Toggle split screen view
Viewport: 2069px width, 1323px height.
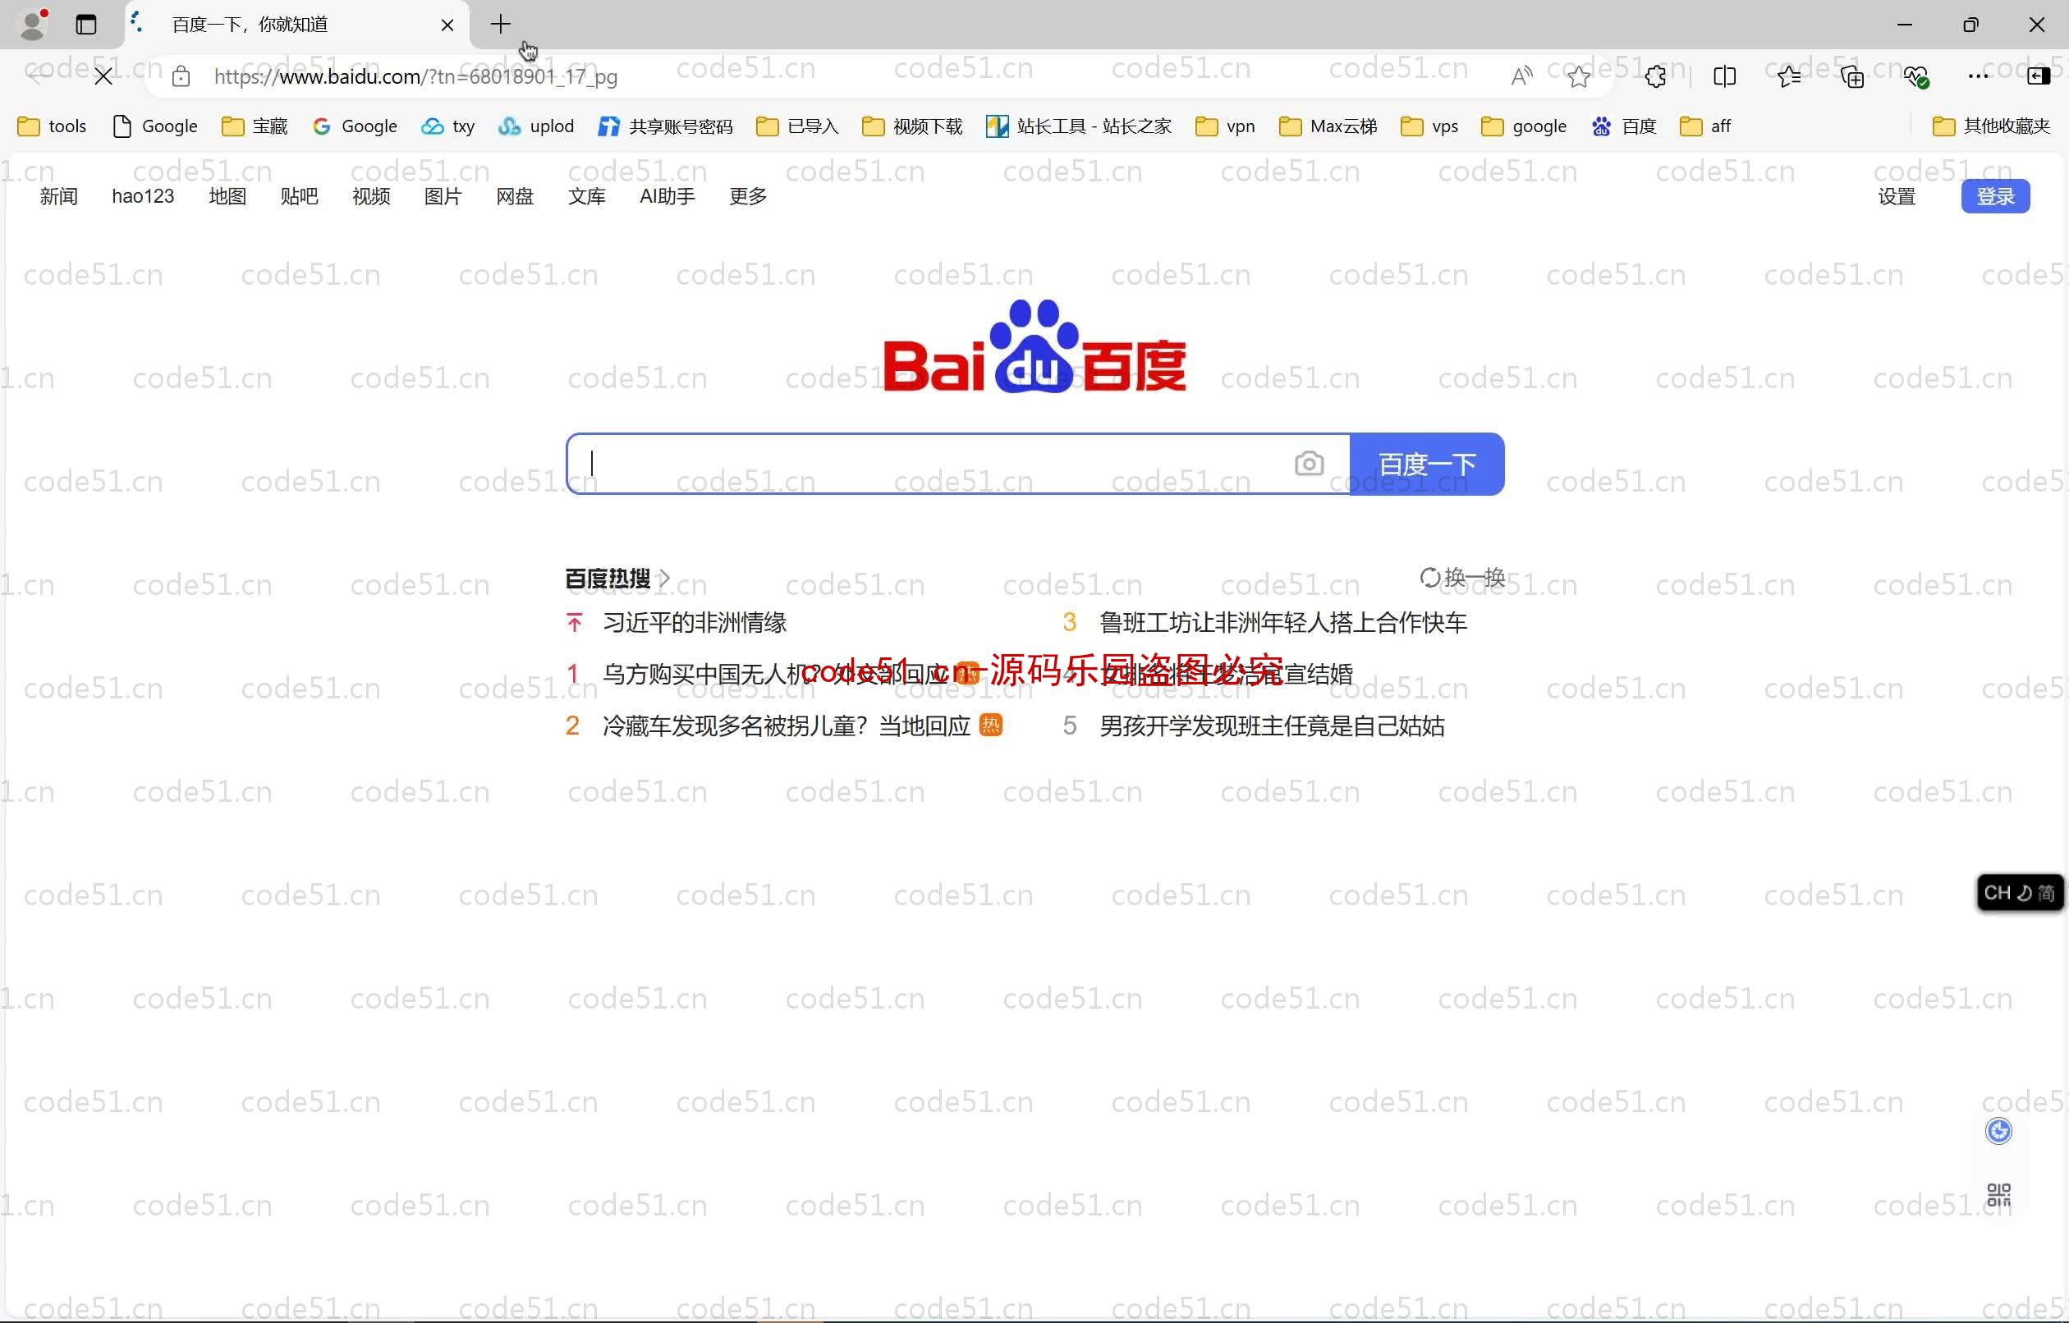click(x=1723, y=76)
